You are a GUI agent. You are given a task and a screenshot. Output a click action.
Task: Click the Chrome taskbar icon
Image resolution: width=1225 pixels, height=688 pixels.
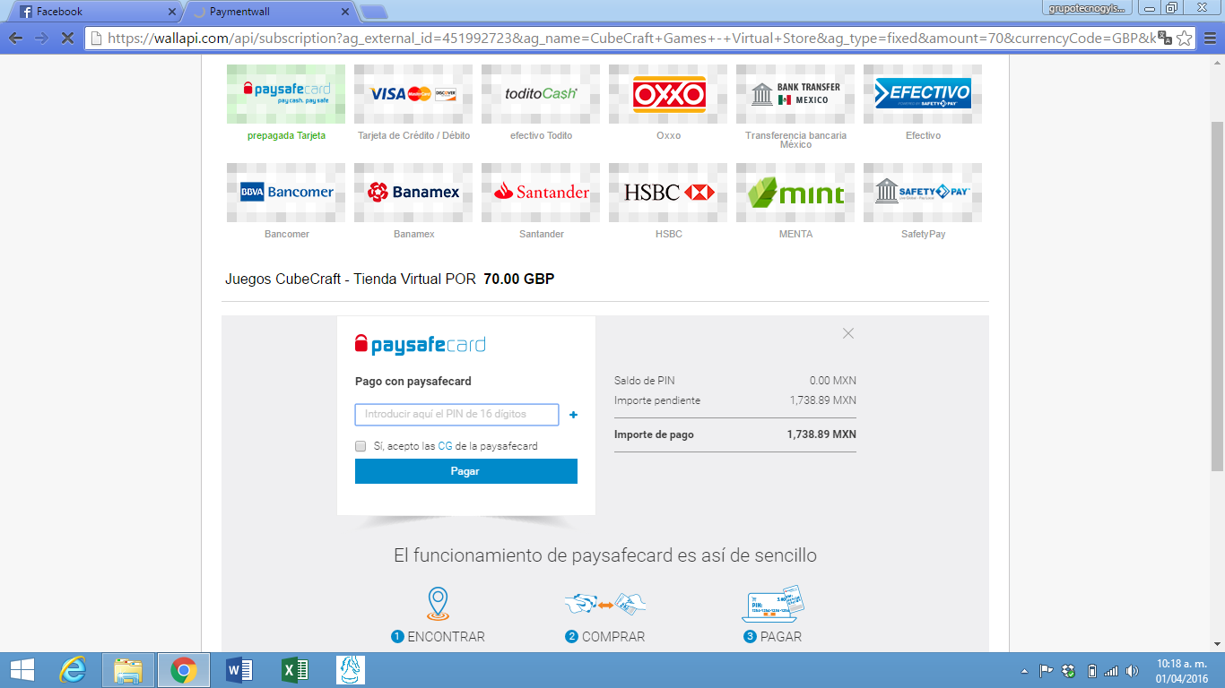(184, 669)
